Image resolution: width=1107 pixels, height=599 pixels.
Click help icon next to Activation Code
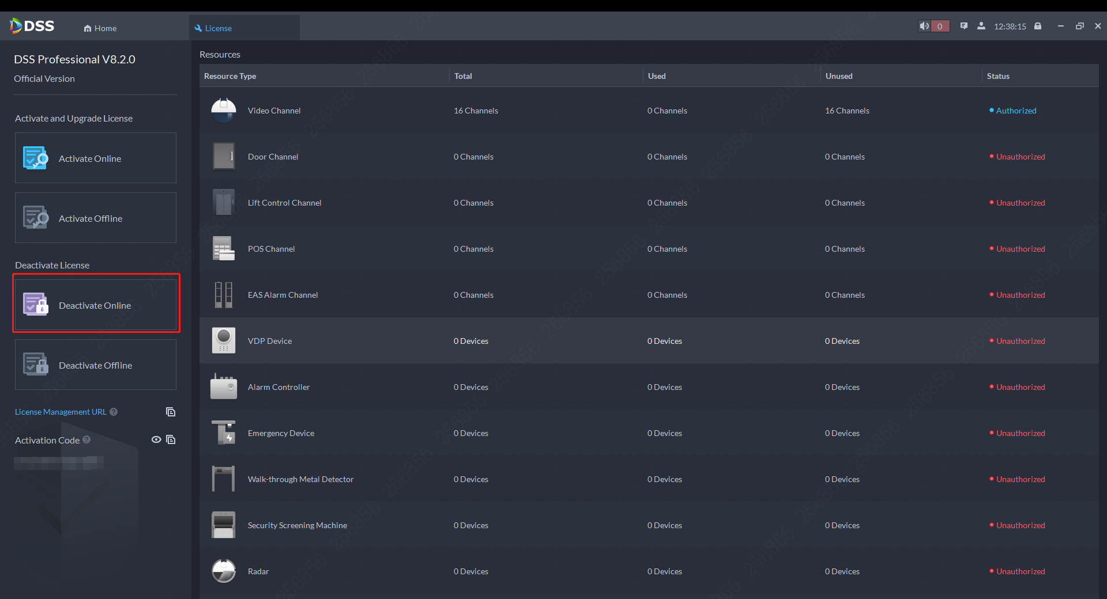coord(86,439)
